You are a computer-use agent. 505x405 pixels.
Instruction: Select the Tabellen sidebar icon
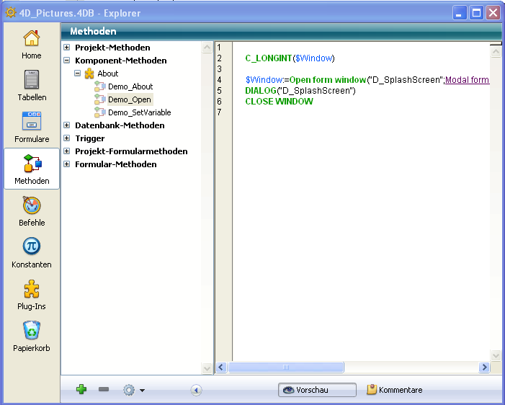point(31,85)
